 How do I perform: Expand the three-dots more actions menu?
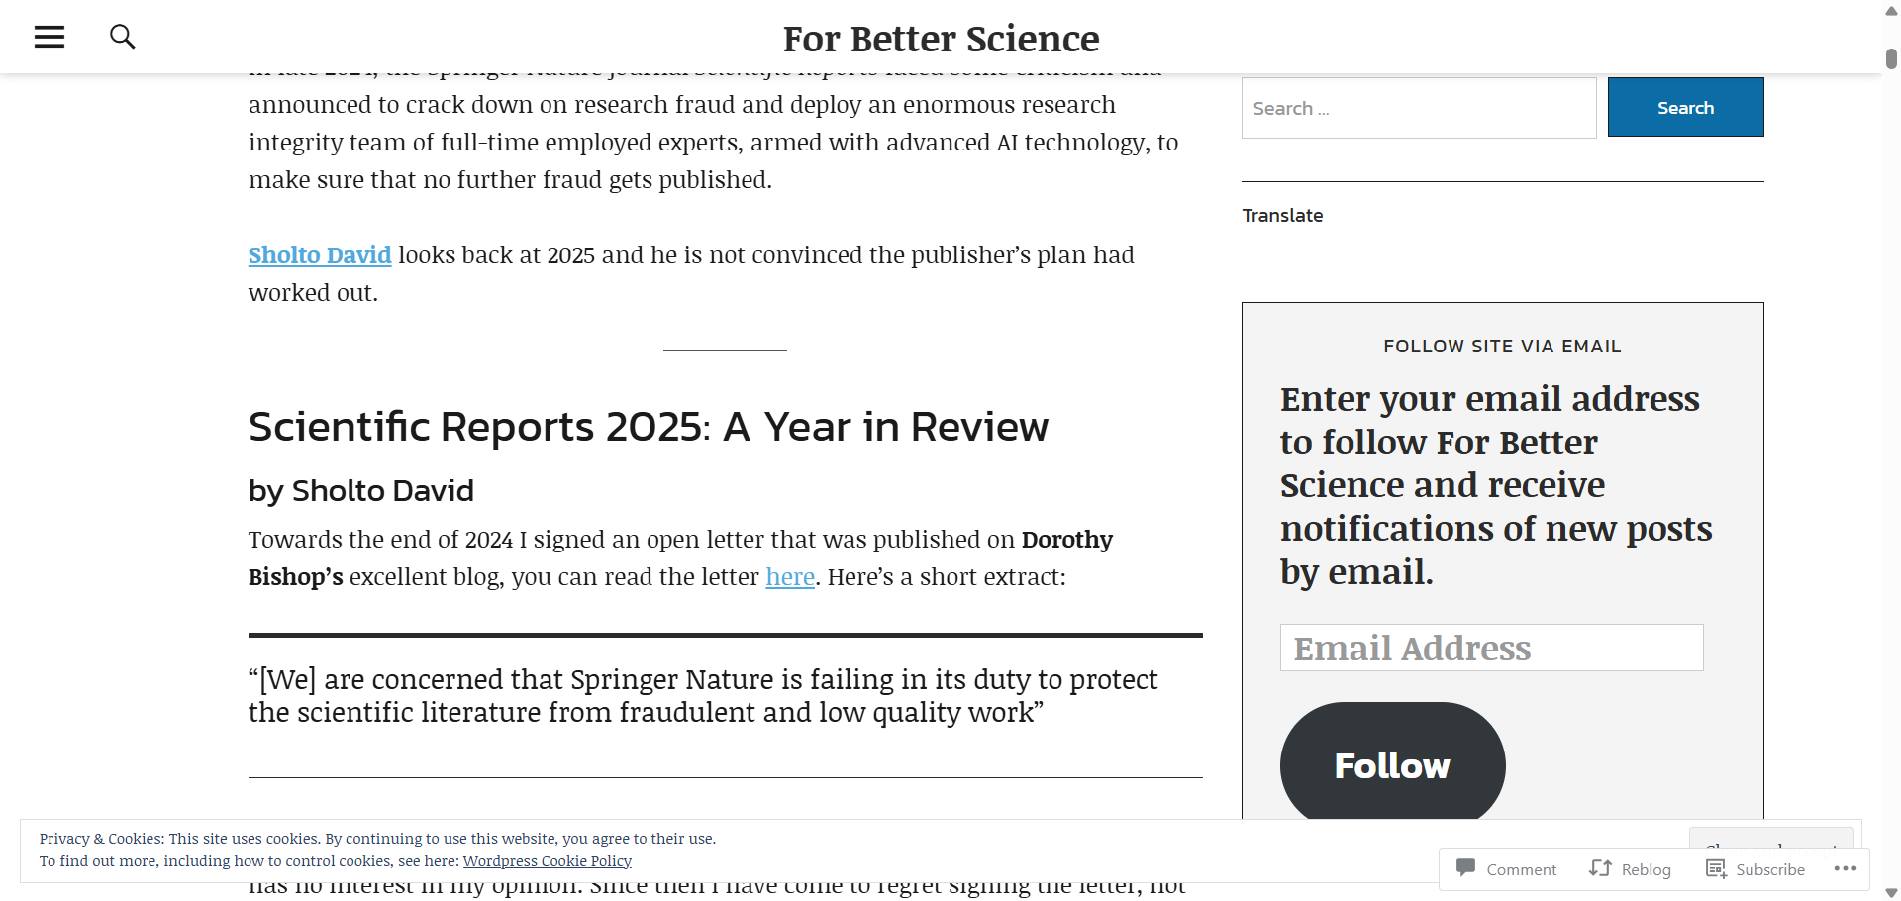[1845, 868]
